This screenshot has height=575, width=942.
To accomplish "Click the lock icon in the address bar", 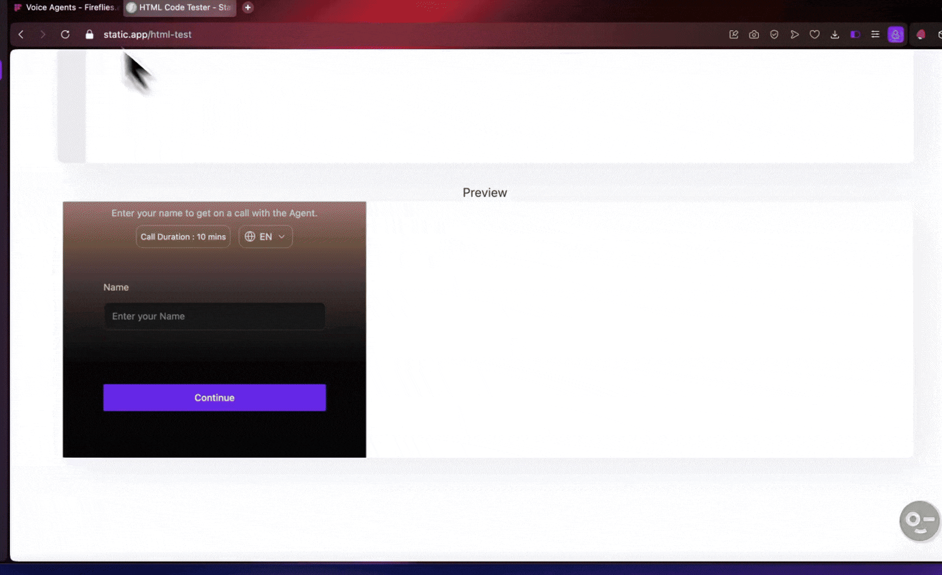I will pos(89,34).
